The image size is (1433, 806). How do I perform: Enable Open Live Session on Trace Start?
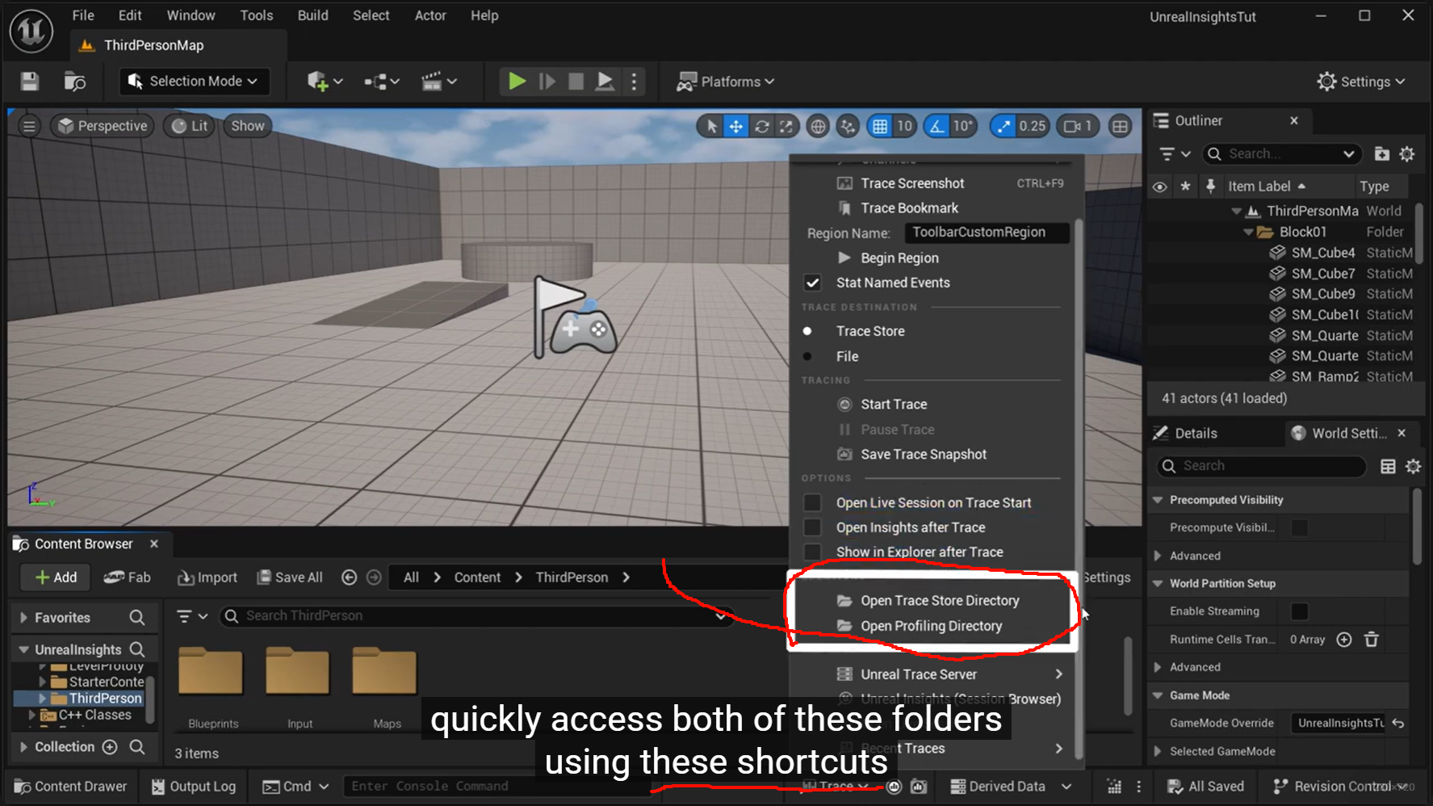pyautogui.click(x=812, y=502)
